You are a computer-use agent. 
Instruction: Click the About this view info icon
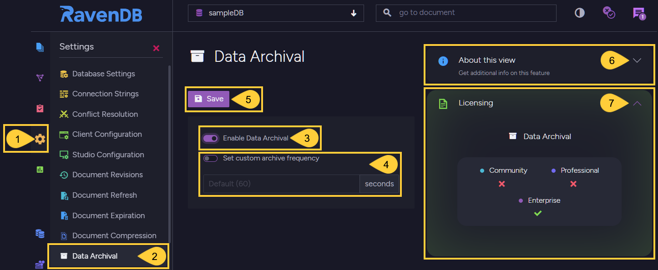tap(443, 61)
